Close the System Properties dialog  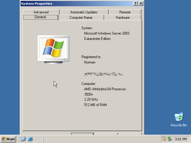(x=141, y=3)
